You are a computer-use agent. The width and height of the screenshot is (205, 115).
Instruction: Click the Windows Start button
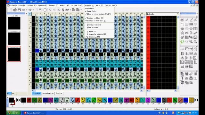coord(13,113)
